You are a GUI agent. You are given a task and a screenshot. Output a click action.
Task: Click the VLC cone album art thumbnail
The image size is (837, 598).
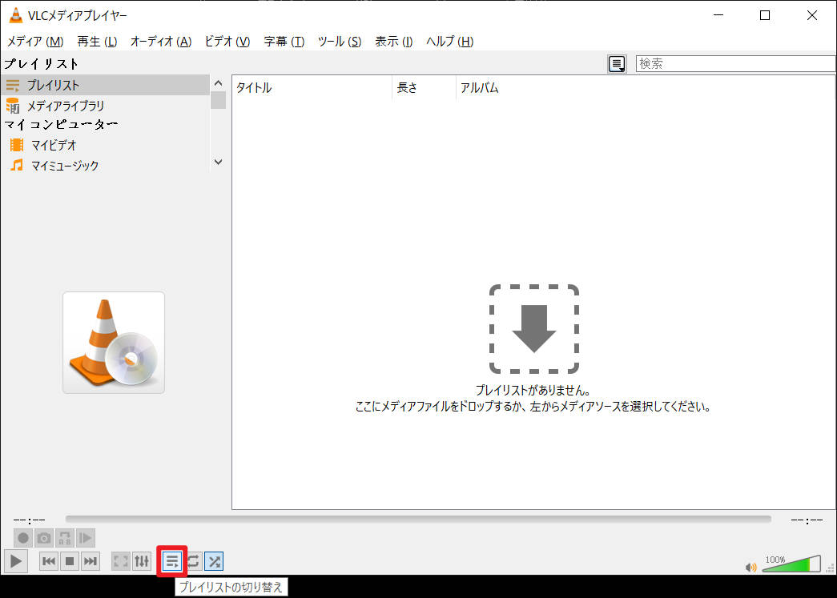pos(114,343)
